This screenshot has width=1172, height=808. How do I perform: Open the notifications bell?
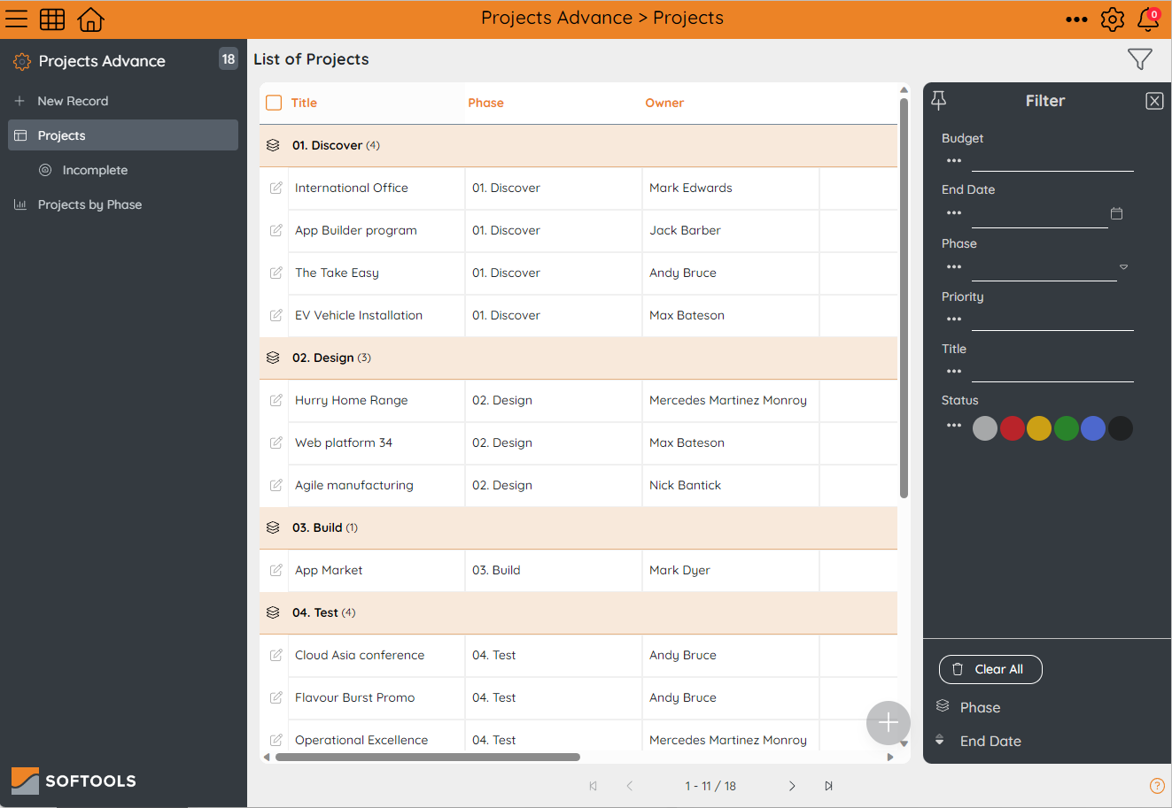pyautogui.click(x=1149, y=19)
